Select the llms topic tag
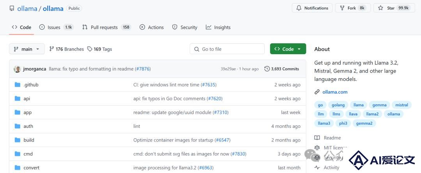The image size is (421, 173). click(336, 114)
